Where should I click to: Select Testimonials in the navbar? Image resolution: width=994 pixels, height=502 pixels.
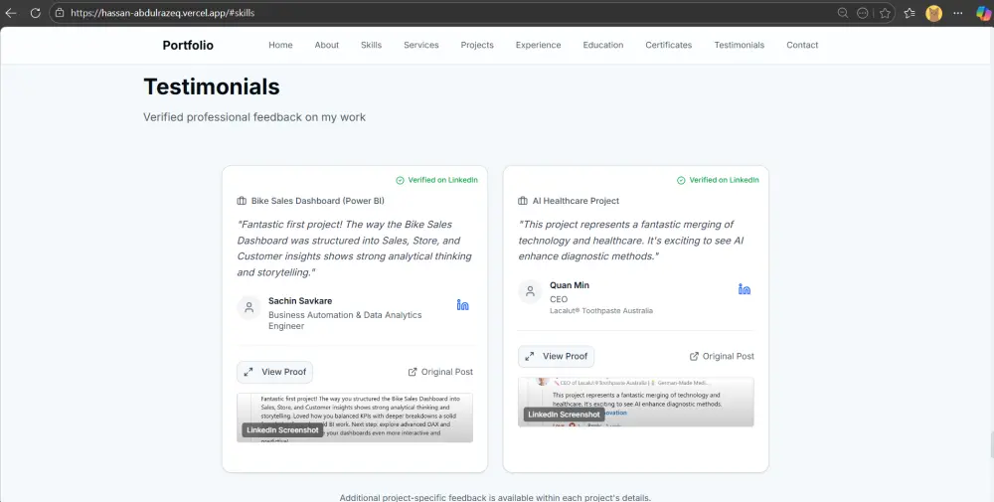(740, 45)
